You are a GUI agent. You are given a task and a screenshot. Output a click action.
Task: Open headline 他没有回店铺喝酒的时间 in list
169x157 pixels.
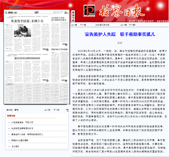coord(22,128)
